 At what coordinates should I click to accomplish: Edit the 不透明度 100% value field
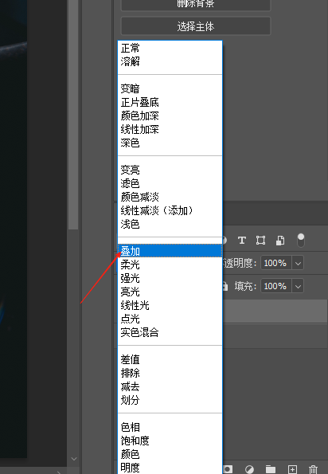tap(276, 263)
